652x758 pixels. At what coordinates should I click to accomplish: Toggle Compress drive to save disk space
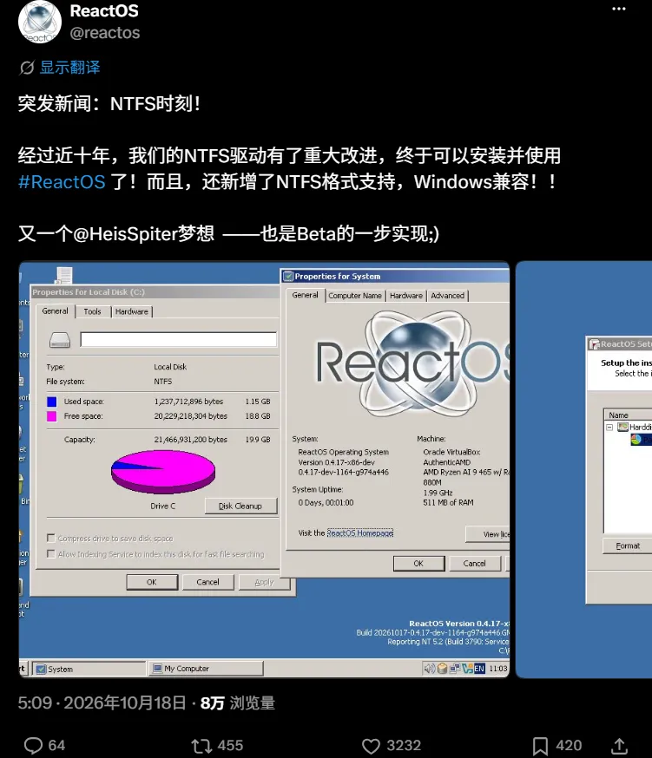[51, 538]
